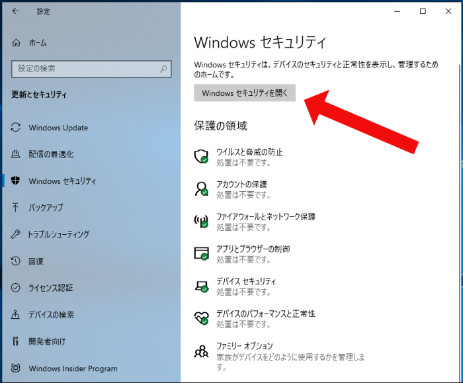The height and width of the screenshot is (383, 463).
Task: Select Windows Update in sidebar
Action: [x=58, y=128]
